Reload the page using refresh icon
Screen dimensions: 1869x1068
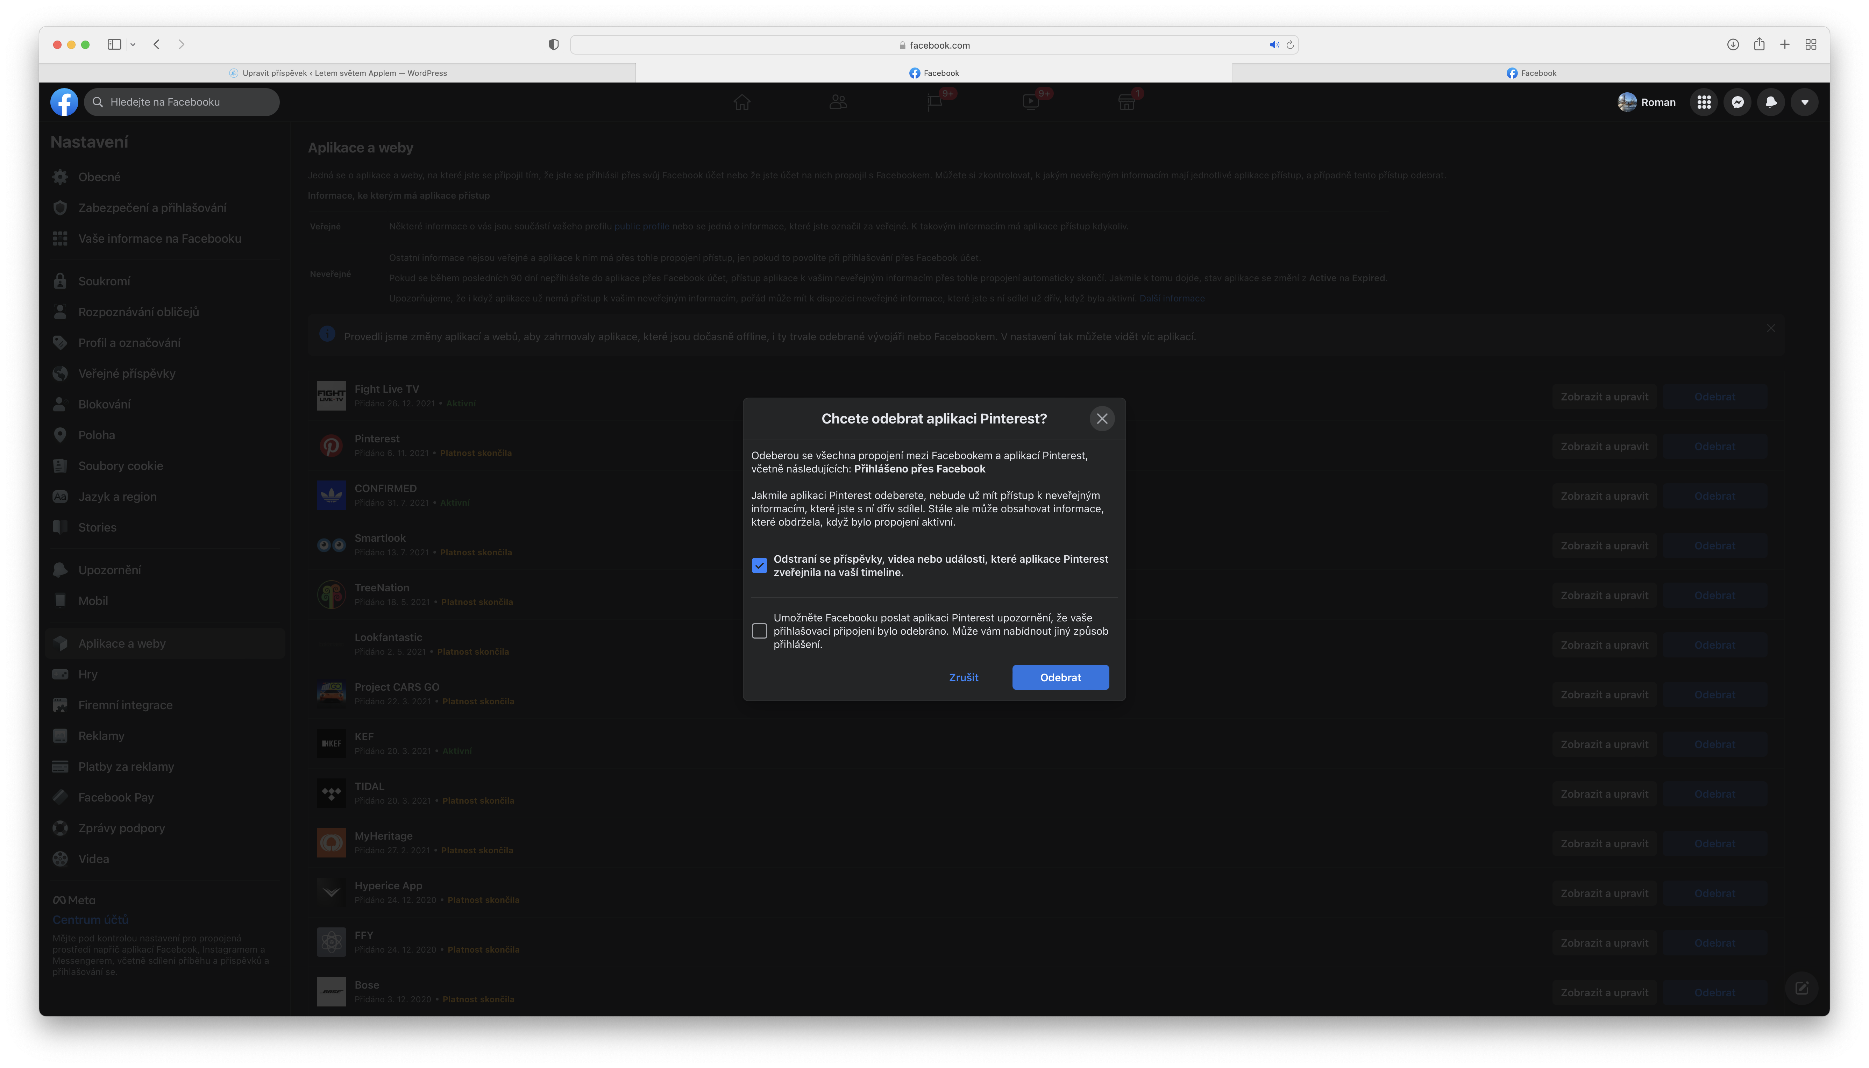tap(1290, 45)
